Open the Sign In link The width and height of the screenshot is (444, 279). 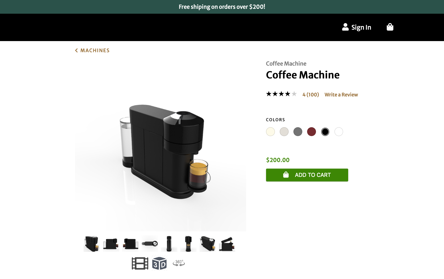click(x=361, y=27)
